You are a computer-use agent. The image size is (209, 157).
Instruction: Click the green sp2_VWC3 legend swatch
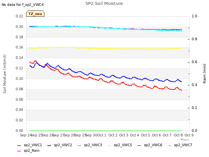[79, 145]
